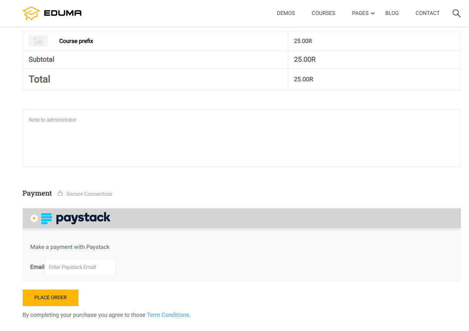Click the Total label text
Image resolution: width=469 pixels, height=331 pixels.
[40, 79]
